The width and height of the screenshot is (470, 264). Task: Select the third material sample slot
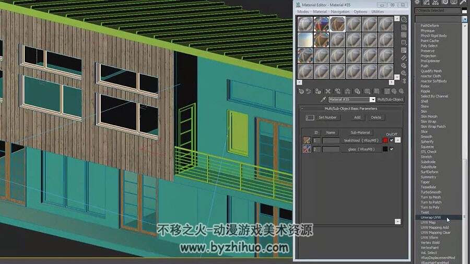coord(337,24)
